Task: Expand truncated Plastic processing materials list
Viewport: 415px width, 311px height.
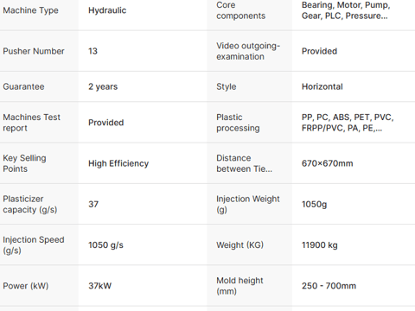Action: [x=348, y=123]
